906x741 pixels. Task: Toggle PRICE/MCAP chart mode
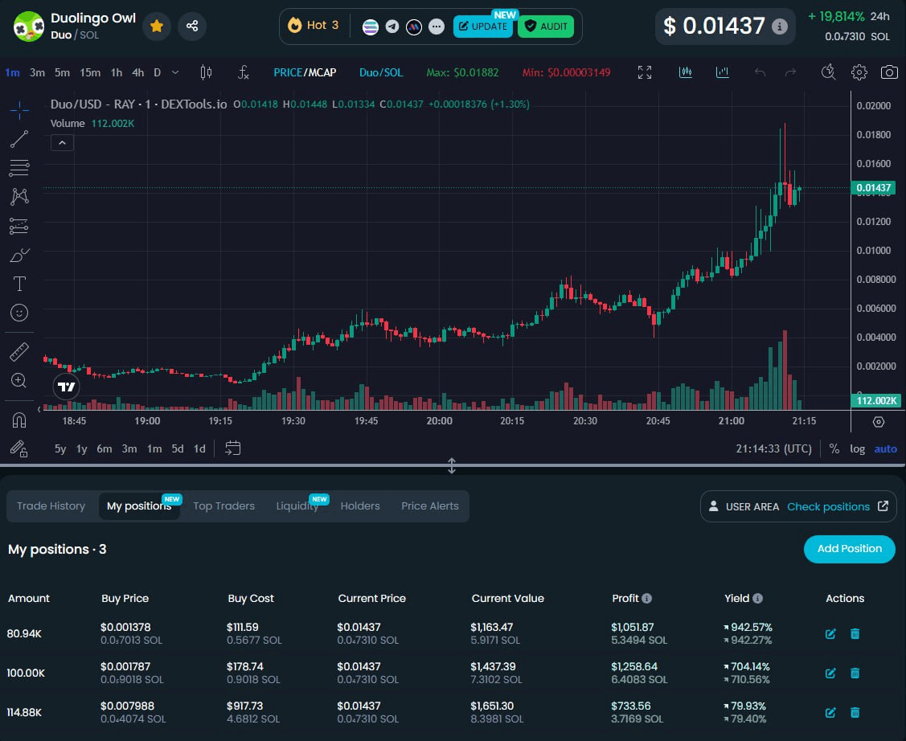(305, 72)
